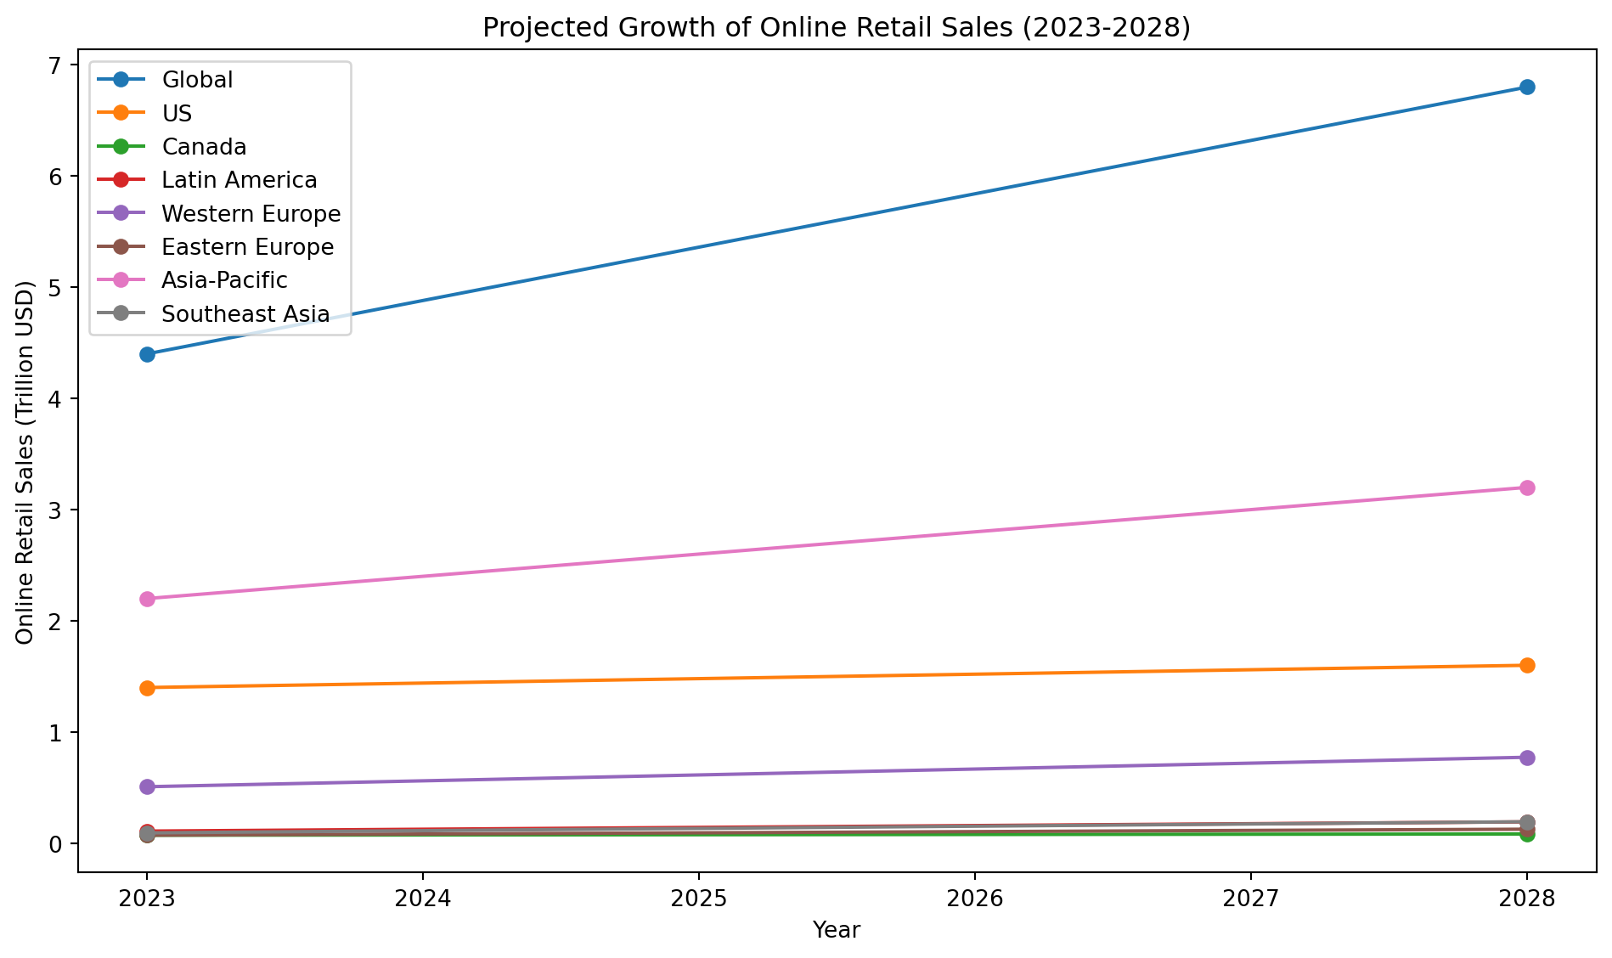Click the US 2028 data point
Viewport: 1612px width, 958px height.
(1526, 665)
